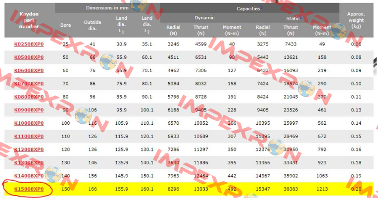378x198 pixels.
Task: Click static moment value 1063
Action: 322,176
